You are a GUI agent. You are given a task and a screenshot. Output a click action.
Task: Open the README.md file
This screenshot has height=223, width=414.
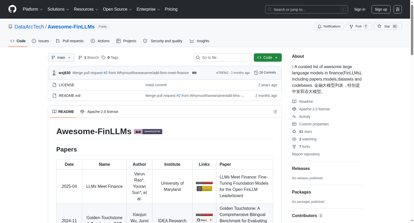(70, 96)
